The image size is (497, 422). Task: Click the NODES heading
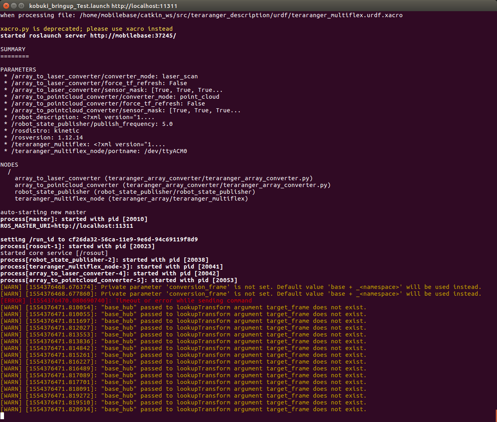(x=9, y=165)
